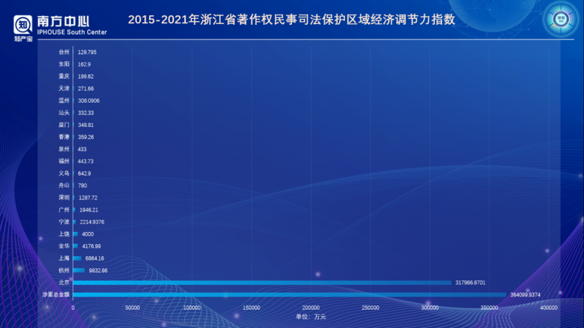Click the 香港 category label
The width and height of the screenshot is (584, 328).
tap(64, 137)
